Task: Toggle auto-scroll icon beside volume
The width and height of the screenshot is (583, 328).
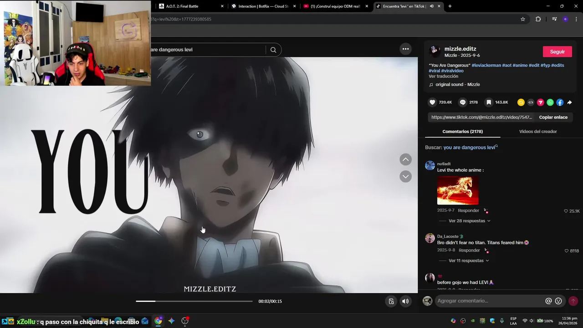Action: point(391,301)
